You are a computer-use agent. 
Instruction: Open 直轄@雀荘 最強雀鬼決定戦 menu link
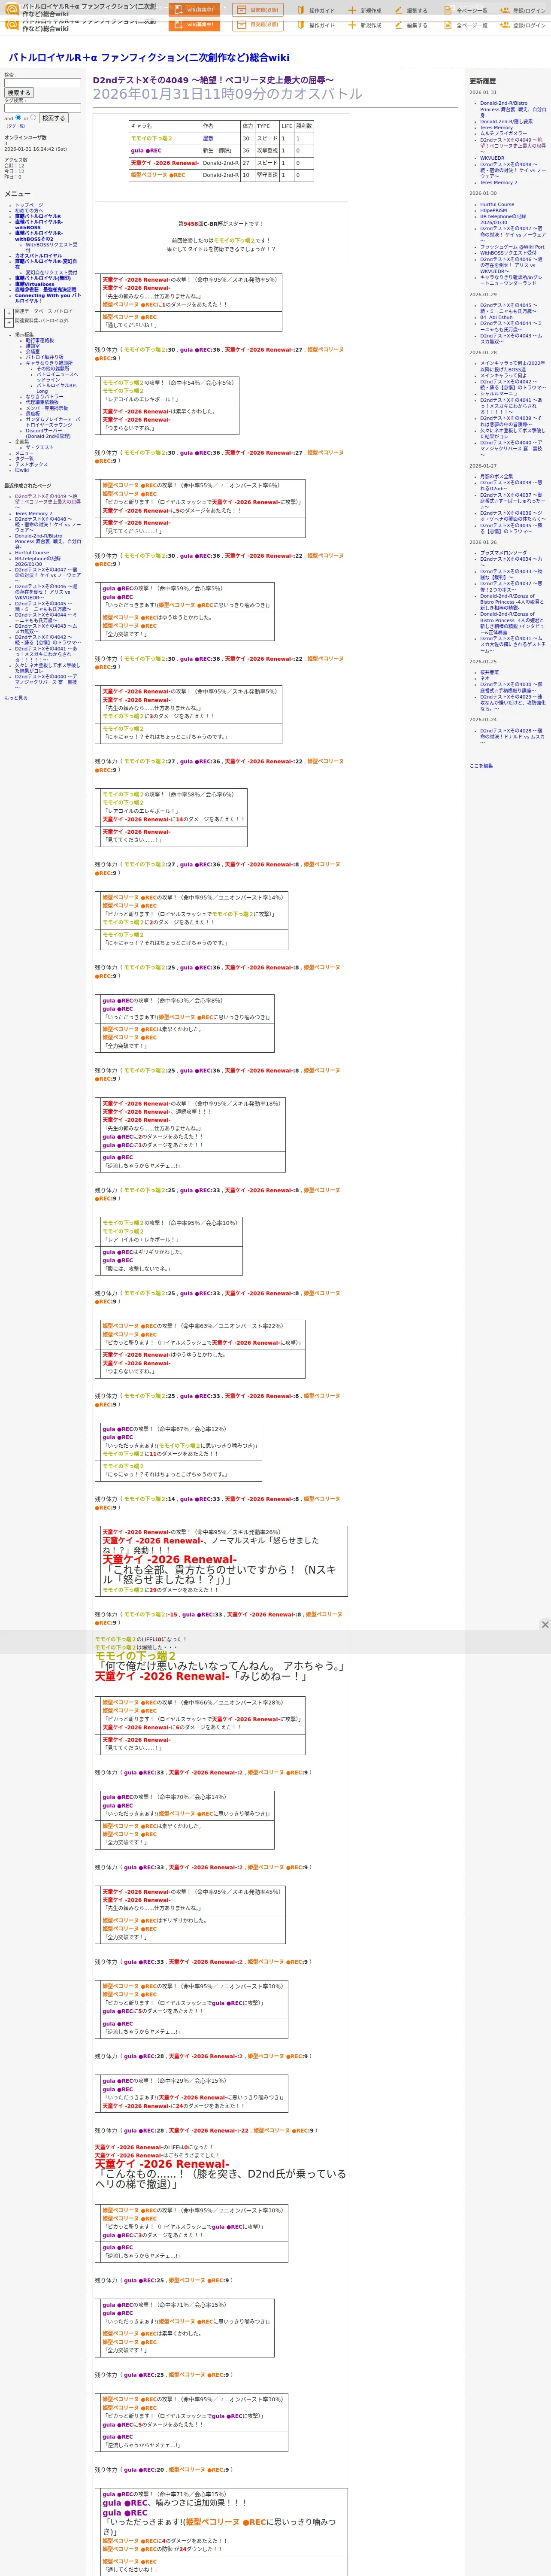click(x=45, y=290)
